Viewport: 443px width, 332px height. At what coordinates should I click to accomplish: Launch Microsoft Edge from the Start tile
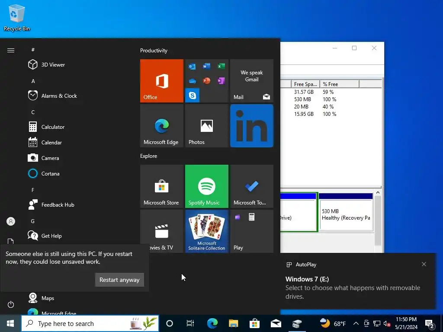pos(162,126)
